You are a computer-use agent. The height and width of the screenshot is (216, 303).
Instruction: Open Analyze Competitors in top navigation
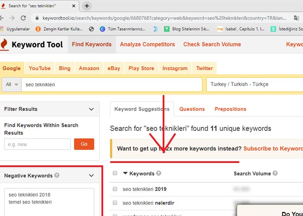(147, 44)
